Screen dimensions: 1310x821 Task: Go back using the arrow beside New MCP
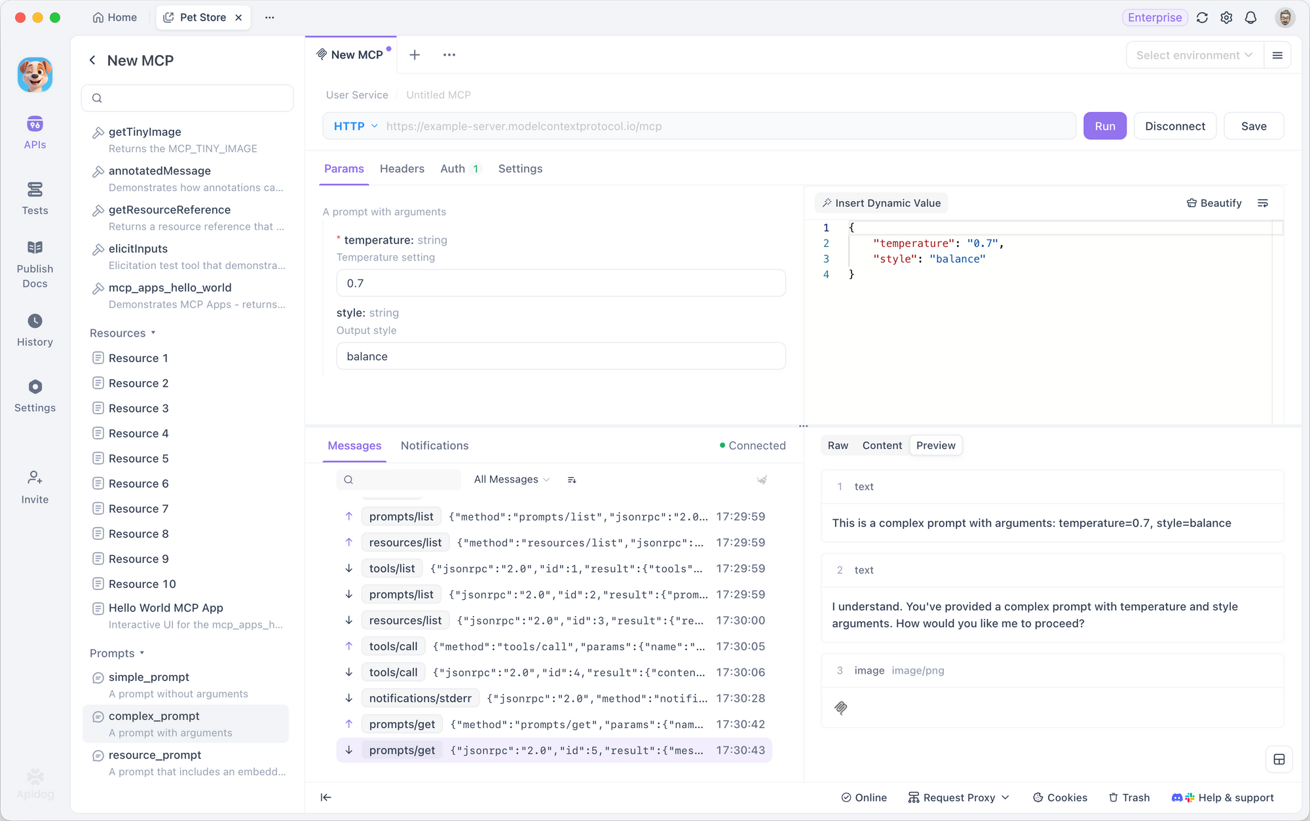(92, 60)
